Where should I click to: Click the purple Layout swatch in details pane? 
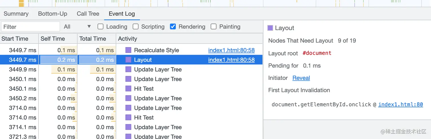[x=270, y=28]
